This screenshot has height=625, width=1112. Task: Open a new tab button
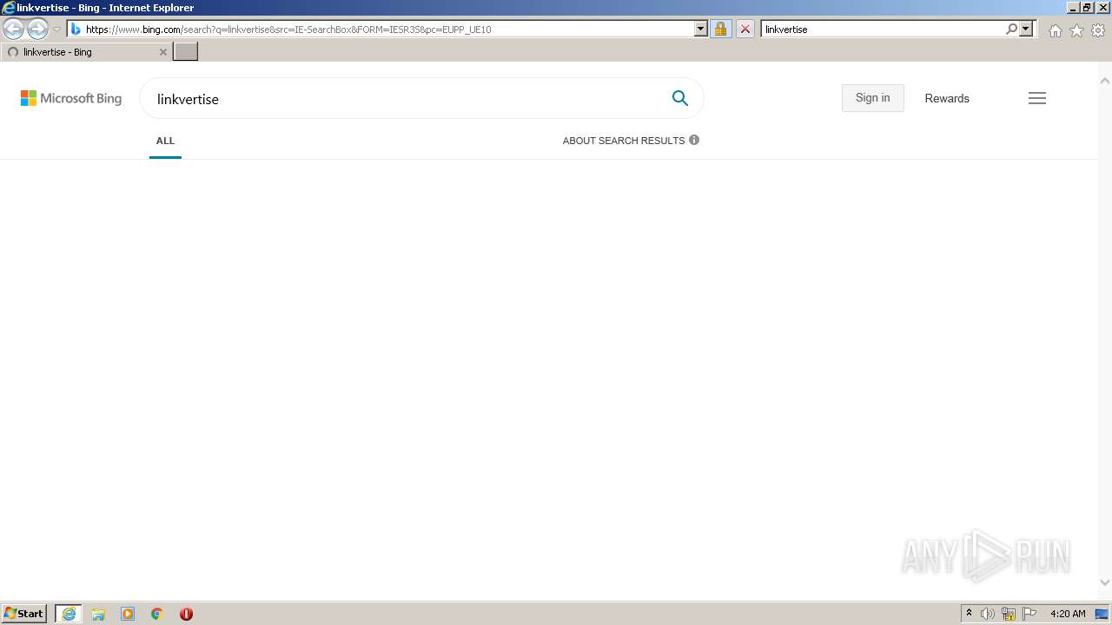[186, 52]
